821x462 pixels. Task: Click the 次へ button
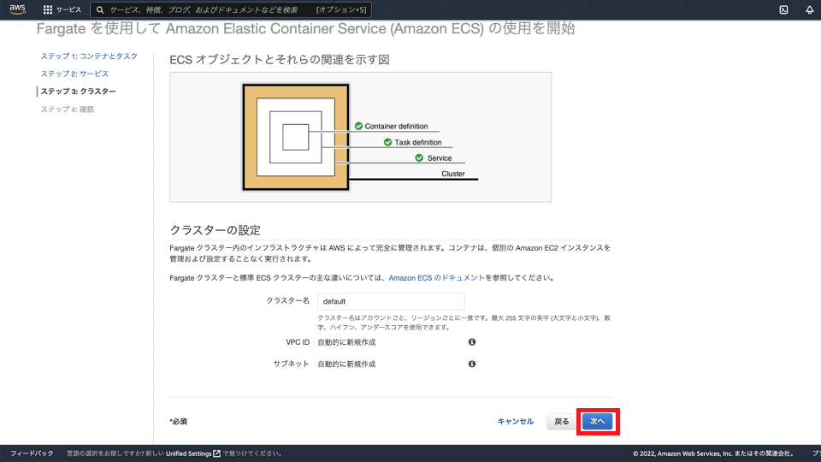tap(598, 422)
